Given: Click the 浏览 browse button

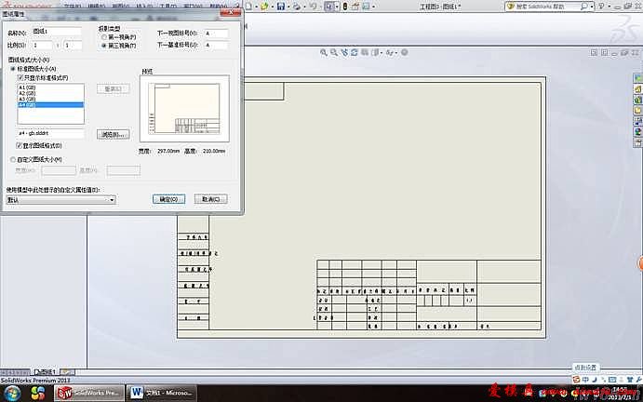Looking at the screenshot, I should pyautogui.click(x=111, y=134).
